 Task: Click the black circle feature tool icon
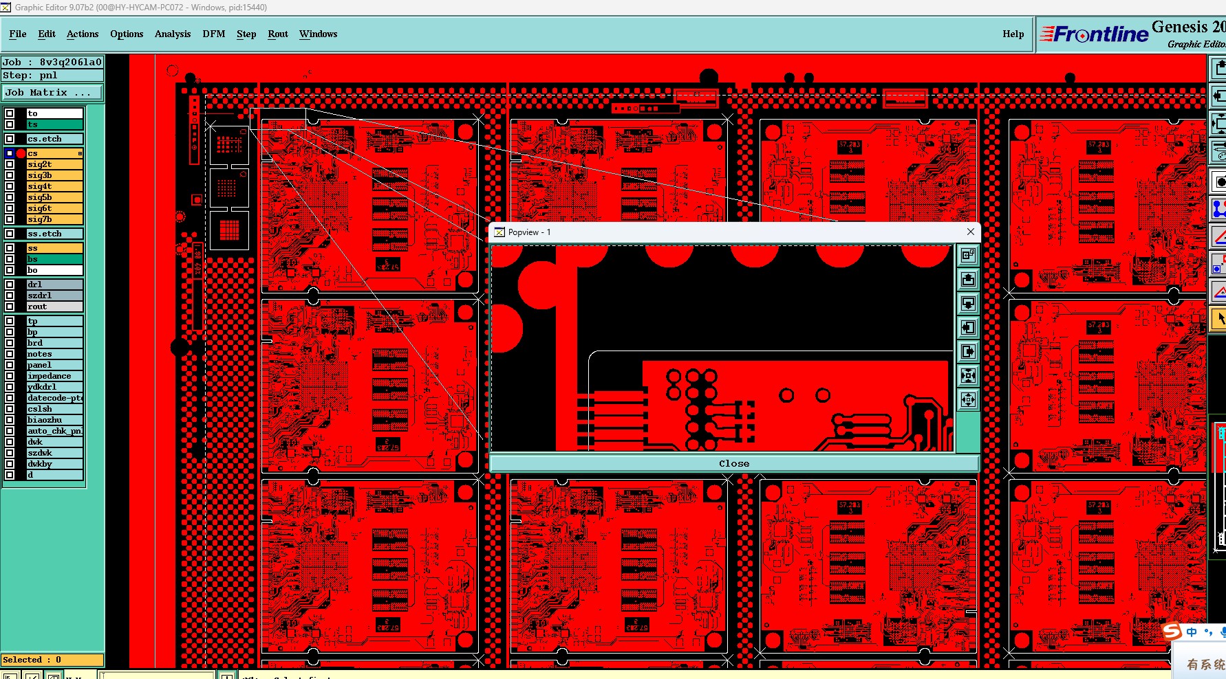[1218, 182]
